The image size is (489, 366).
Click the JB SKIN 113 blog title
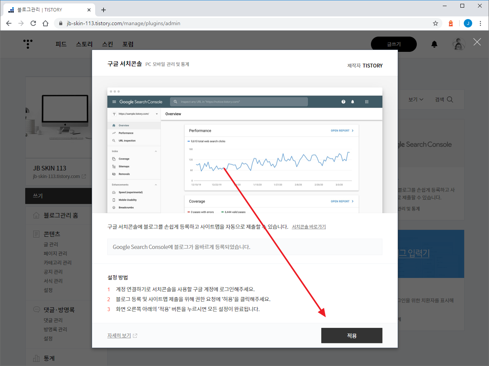pos(50,168)
